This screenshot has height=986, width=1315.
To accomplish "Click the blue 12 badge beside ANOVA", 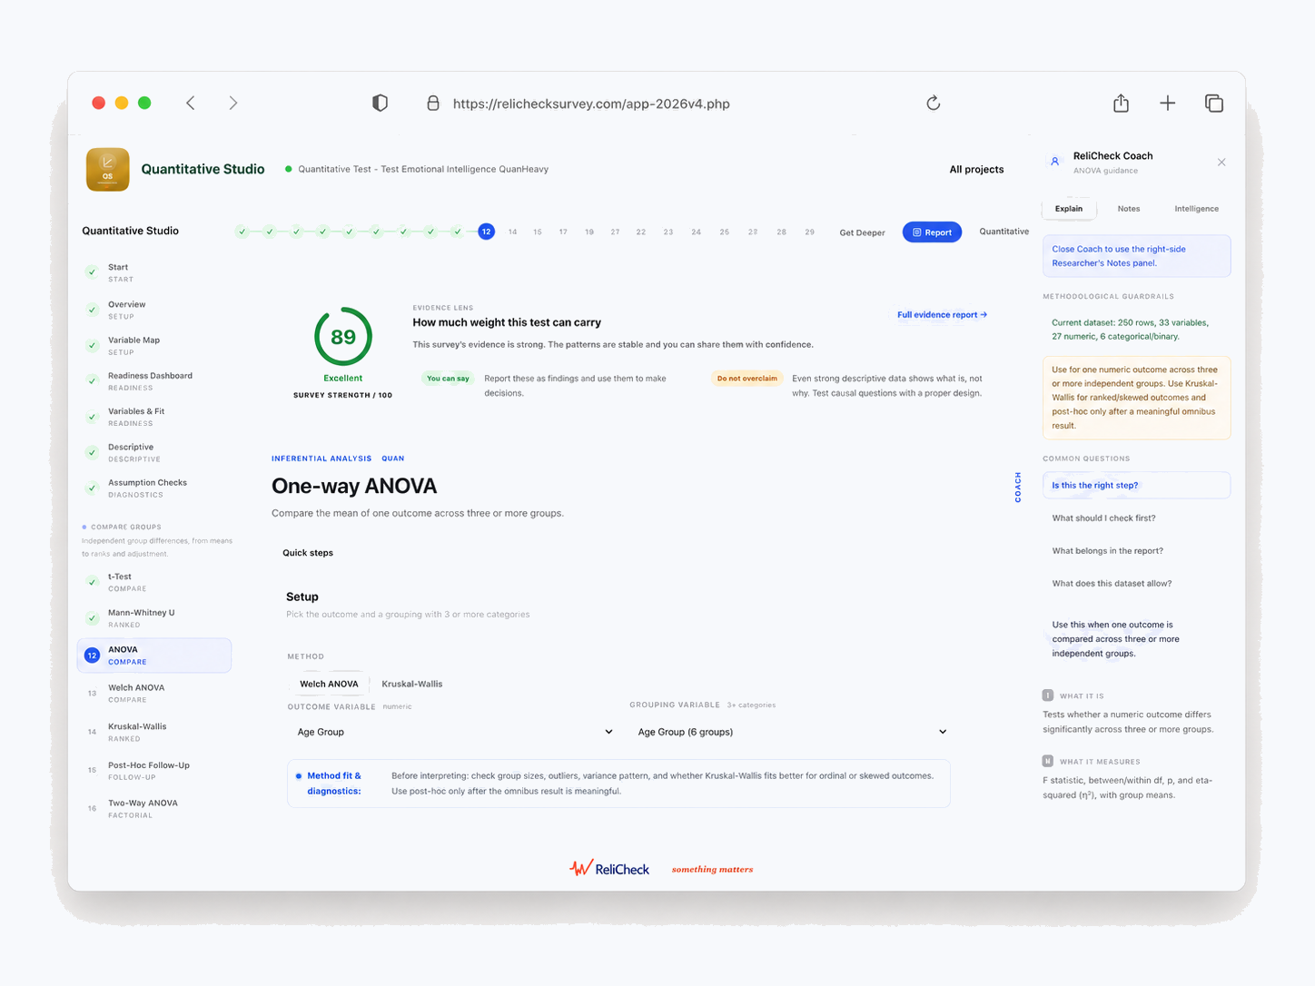I will coord(92,656).
